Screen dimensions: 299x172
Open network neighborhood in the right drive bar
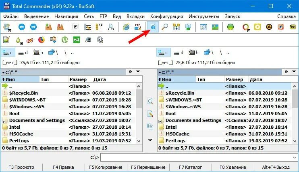[x=208, y=53]
